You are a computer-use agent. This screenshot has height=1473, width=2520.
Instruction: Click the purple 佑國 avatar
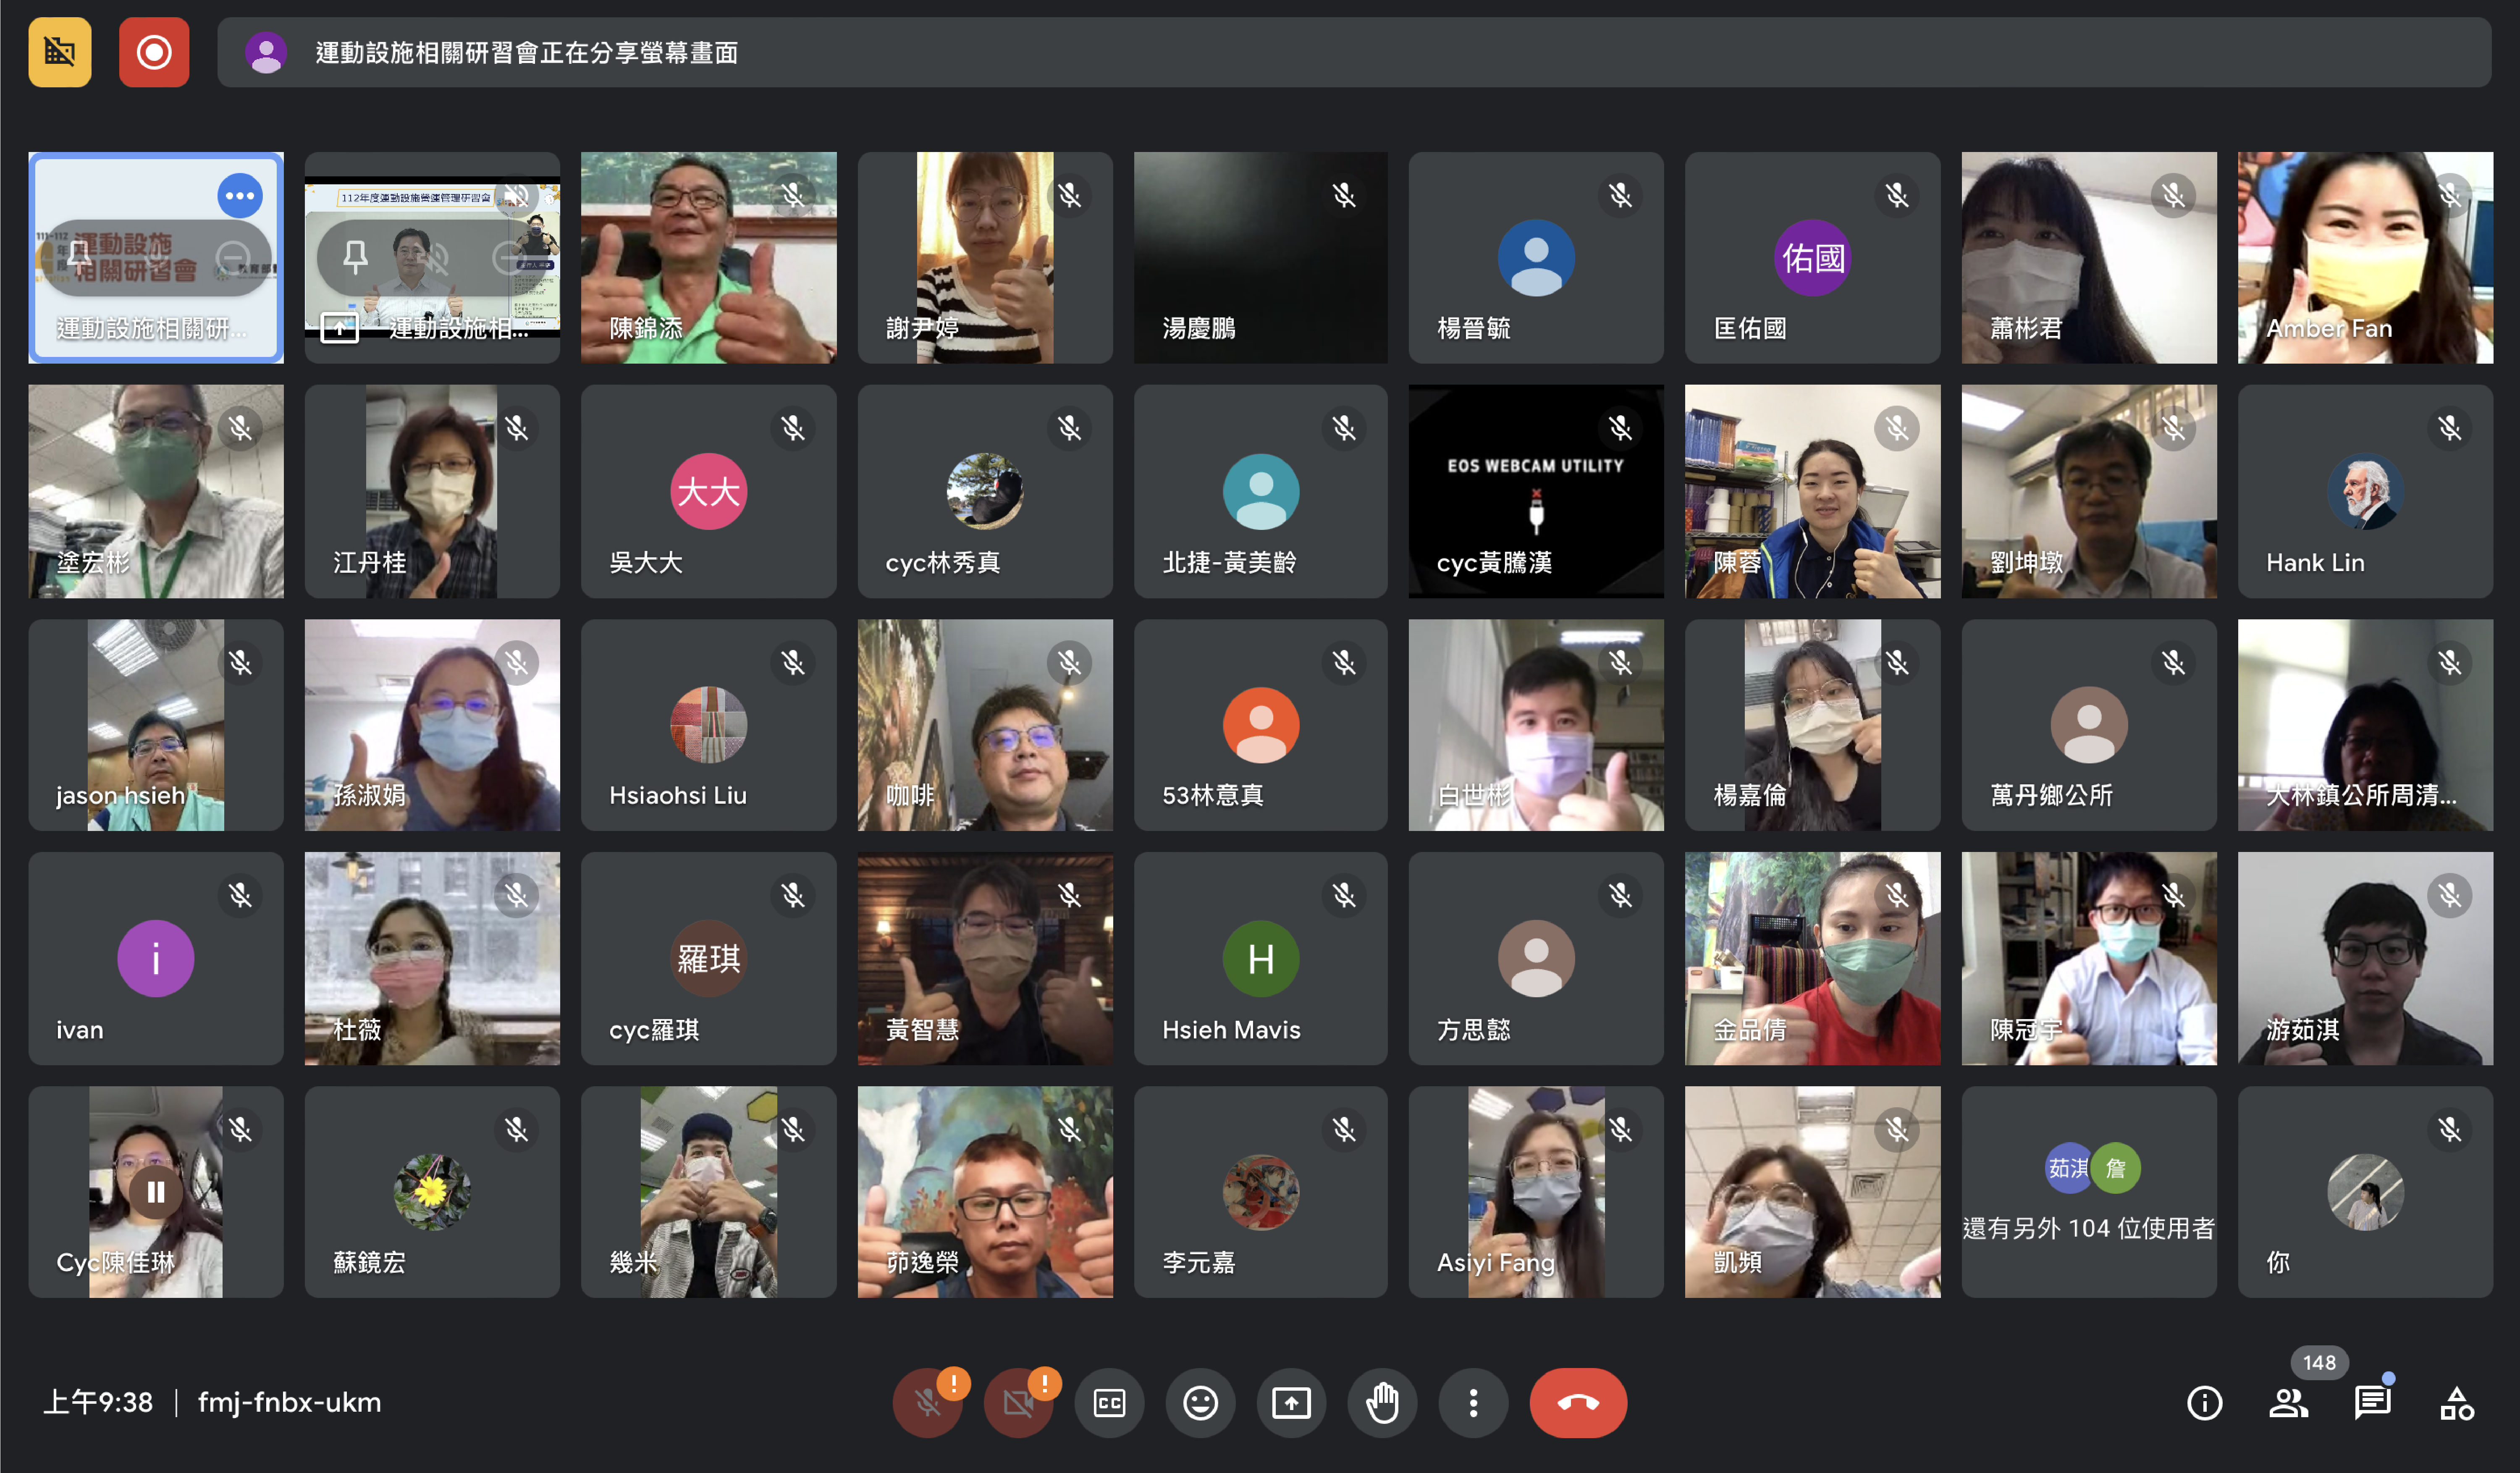(1812, 258)
